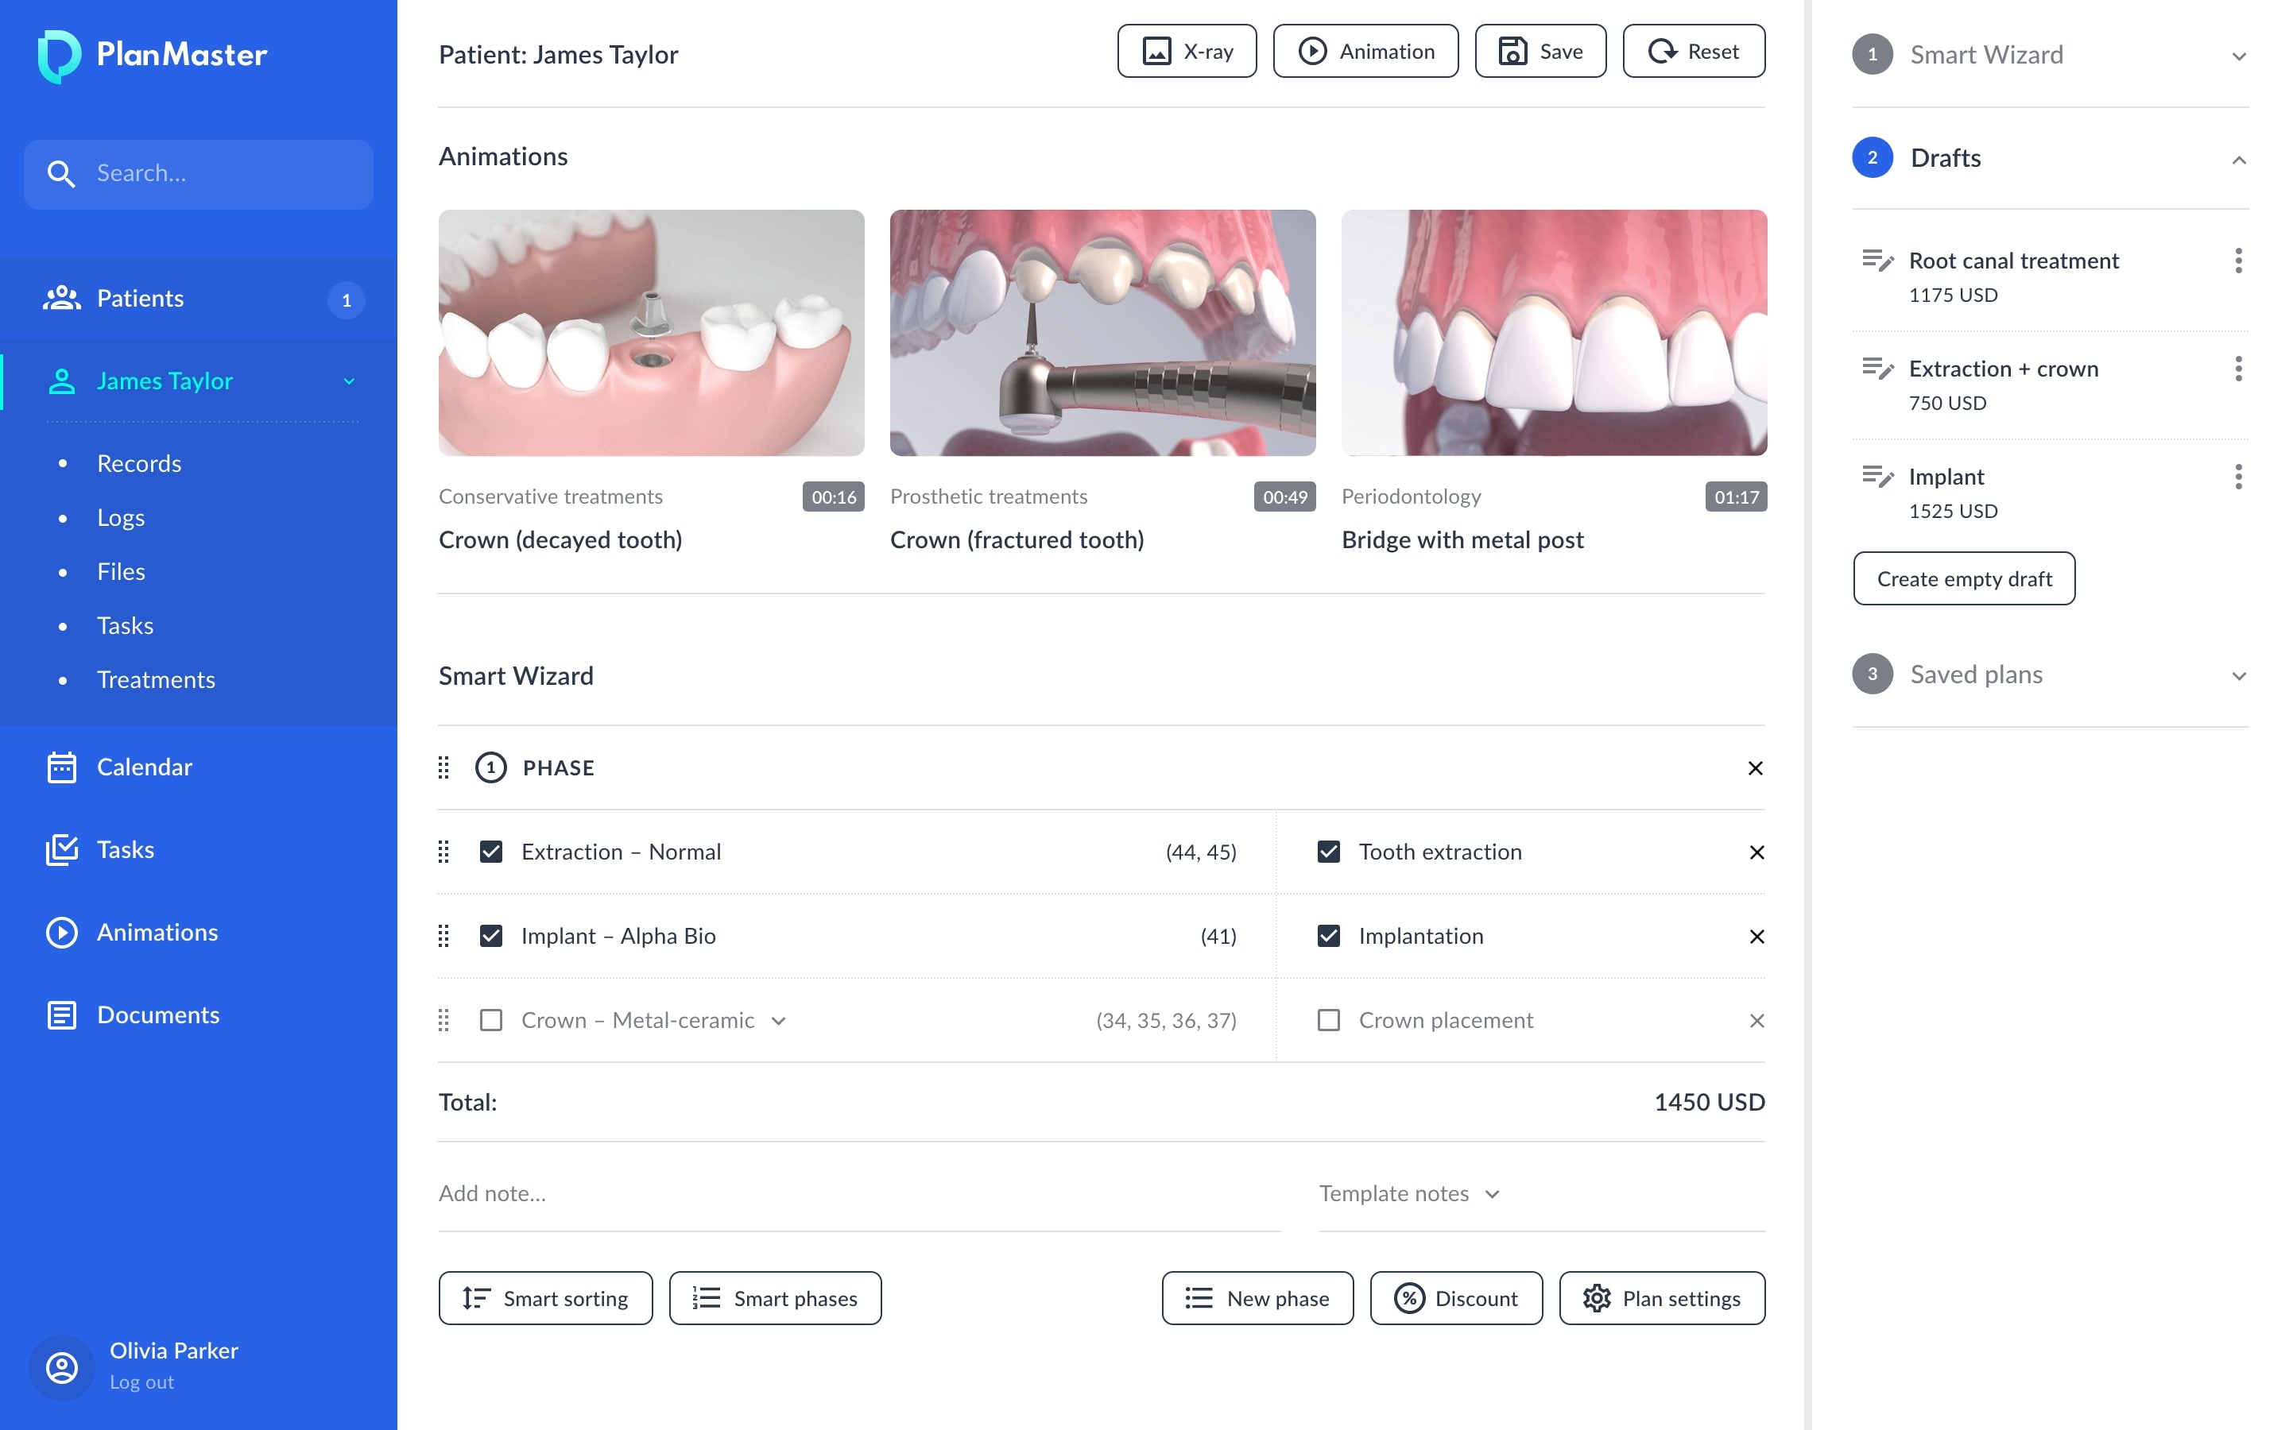Click the Smart sorting button

pyautogui.click(x=546, y=1299)
